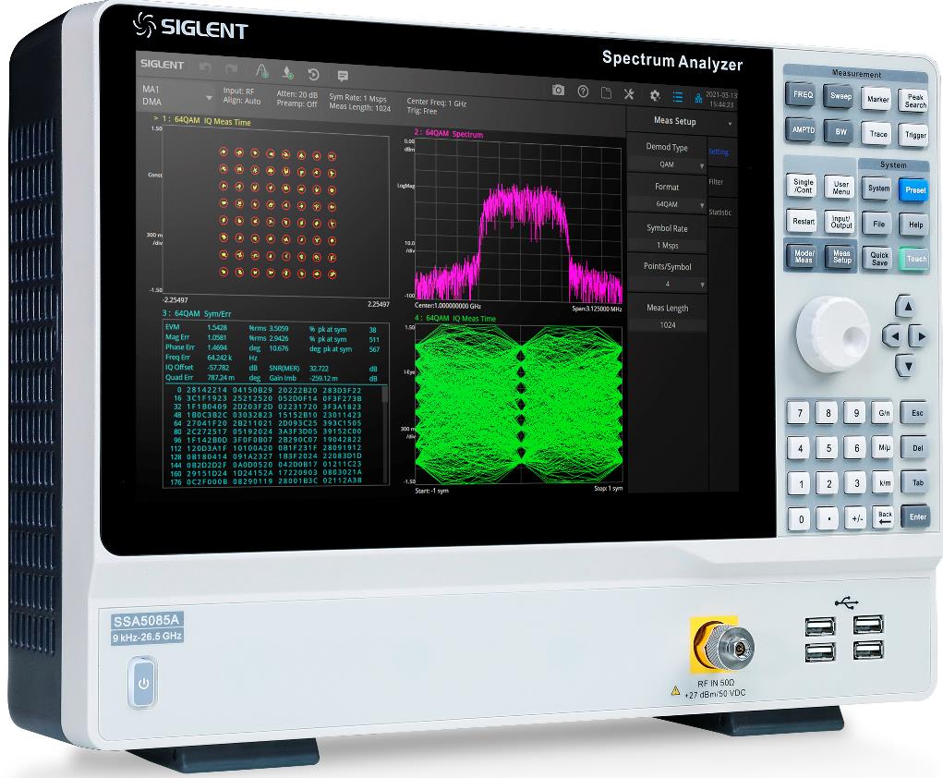Click the history restore icon
943x778 pixels.
coord(314,74)
